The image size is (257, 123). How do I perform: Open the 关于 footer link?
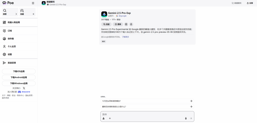(4, 95)
